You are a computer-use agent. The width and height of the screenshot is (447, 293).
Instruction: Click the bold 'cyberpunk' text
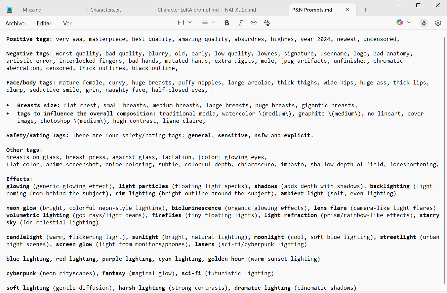click(x=21, y=273)
